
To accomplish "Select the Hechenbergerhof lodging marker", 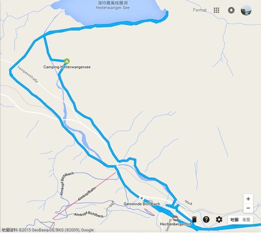I will coord(175,218).
